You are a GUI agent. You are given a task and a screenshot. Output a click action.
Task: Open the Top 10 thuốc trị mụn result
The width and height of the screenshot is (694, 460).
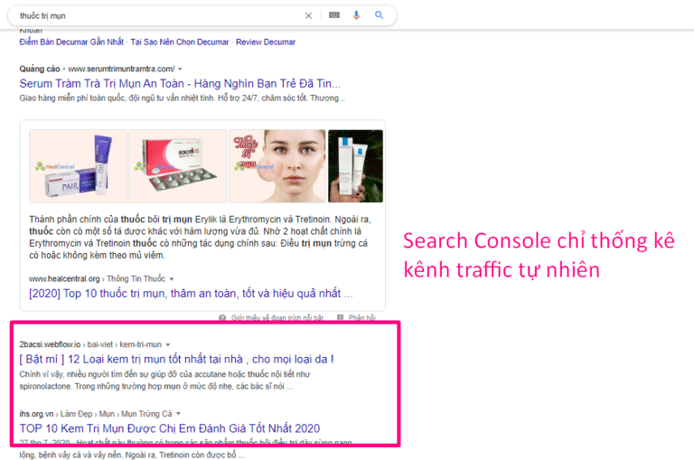[x=191, y=294]
